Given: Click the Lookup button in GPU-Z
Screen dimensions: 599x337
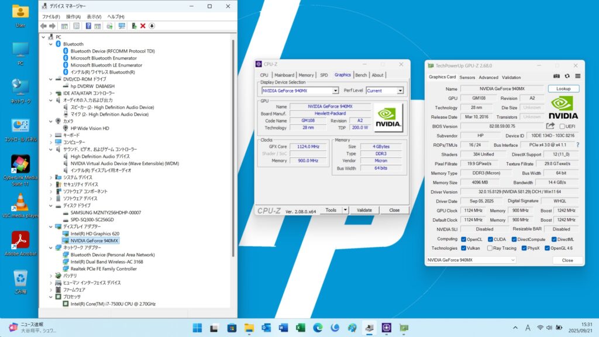Looking at the screenshot, I should click(x=563, y=89).
